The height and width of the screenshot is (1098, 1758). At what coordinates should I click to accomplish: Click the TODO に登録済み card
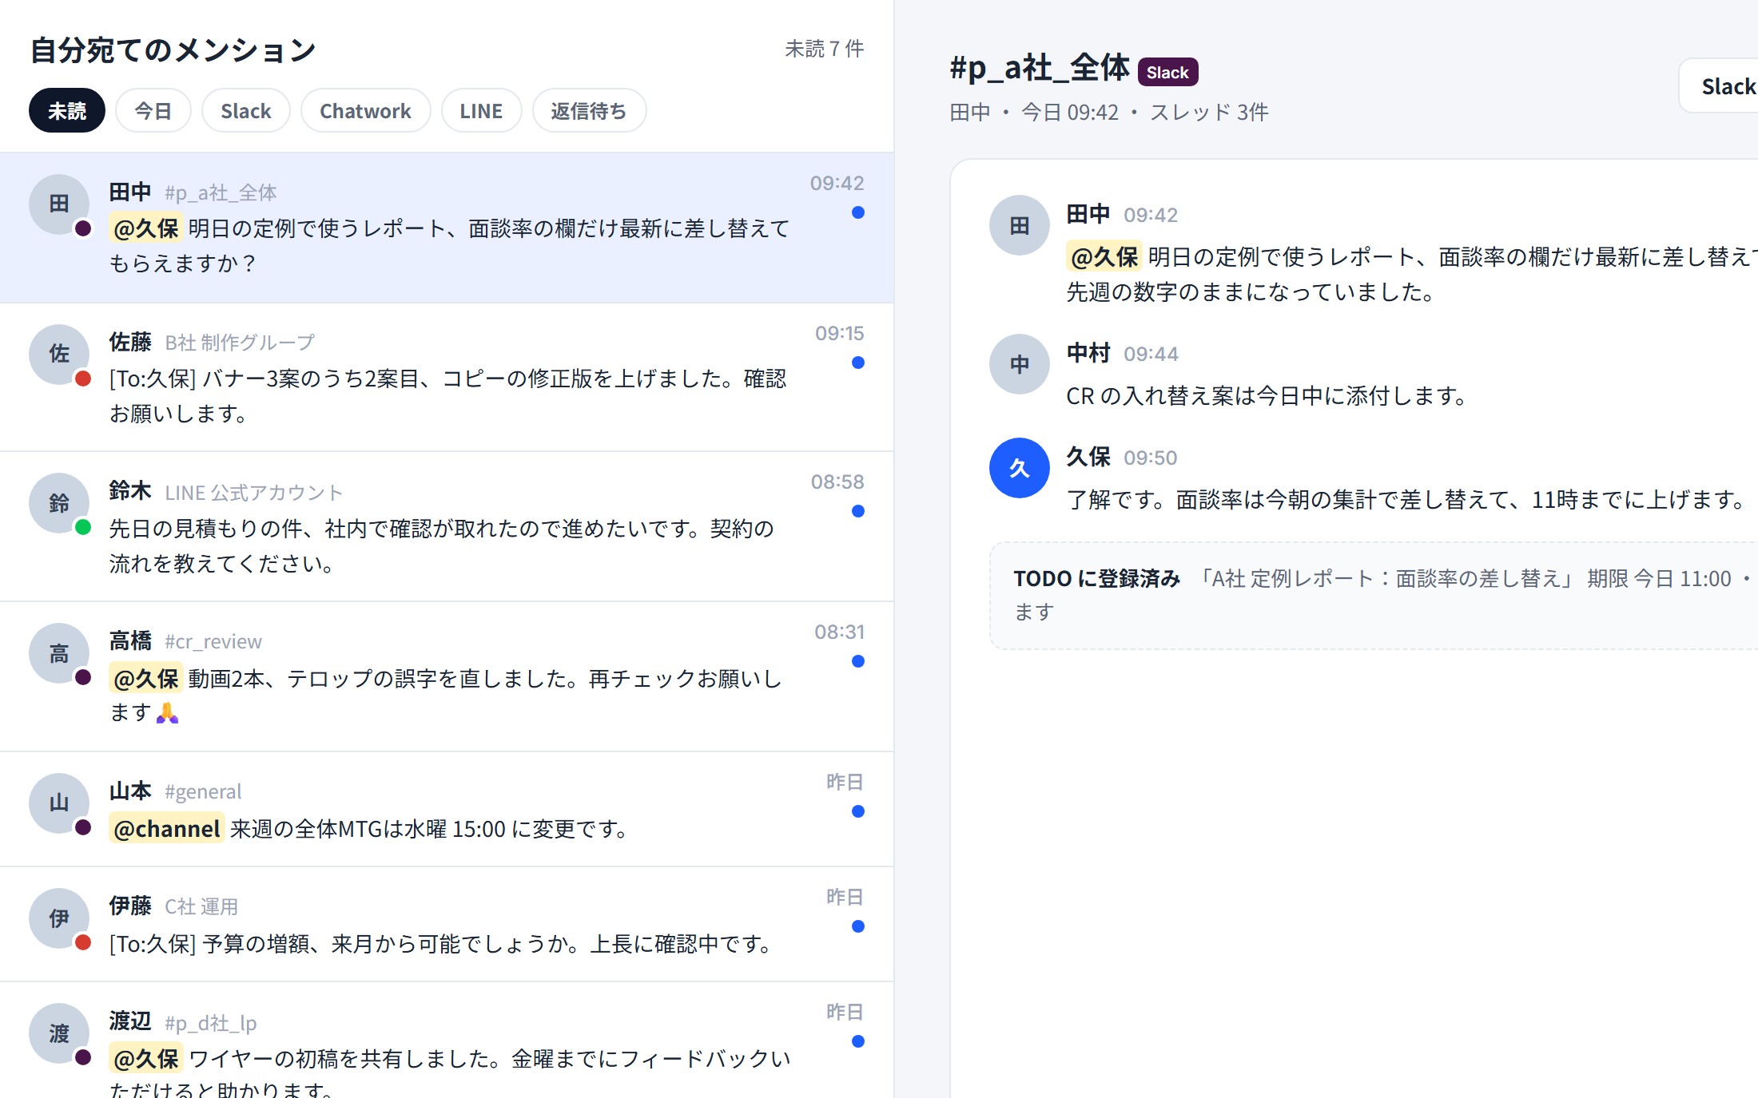[x=1374, y=596]
